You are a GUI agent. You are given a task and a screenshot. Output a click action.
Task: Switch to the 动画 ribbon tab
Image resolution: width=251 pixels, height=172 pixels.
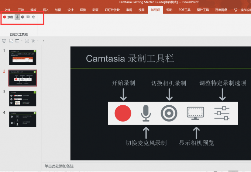(x=95, y=10)
